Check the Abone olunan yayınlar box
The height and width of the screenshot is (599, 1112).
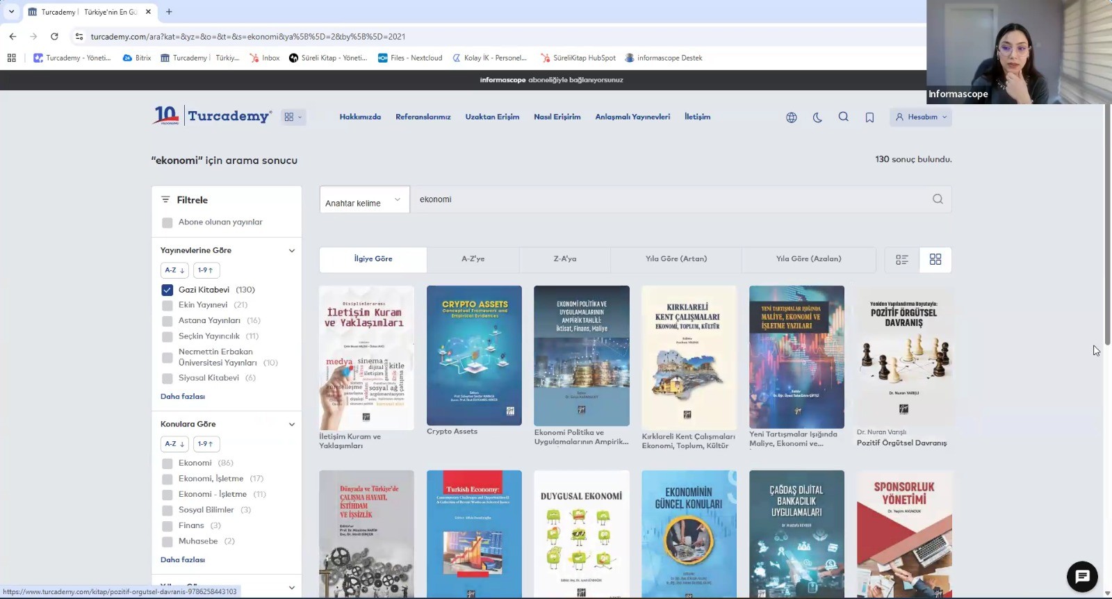167,222
